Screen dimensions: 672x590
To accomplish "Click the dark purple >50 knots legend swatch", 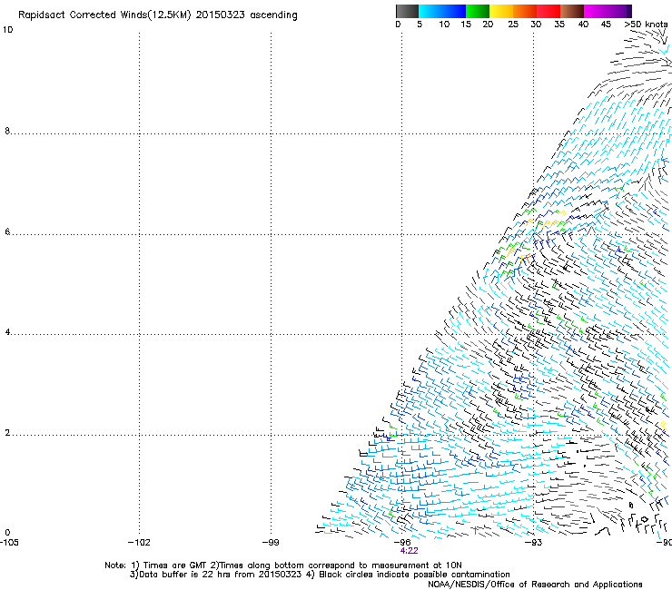I will click(629, 11).
